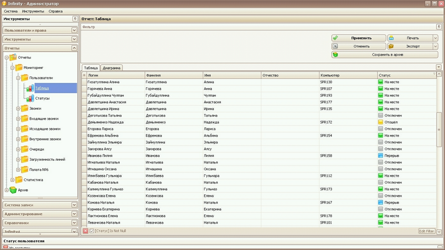Screen dimensions: 445x250
Task: Click the Входящие звонки folder icon
Action: click(25, 119)
